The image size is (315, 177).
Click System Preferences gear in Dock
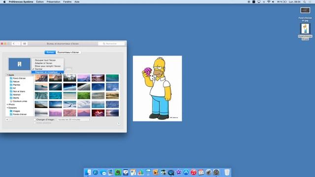tap(216, 172)
